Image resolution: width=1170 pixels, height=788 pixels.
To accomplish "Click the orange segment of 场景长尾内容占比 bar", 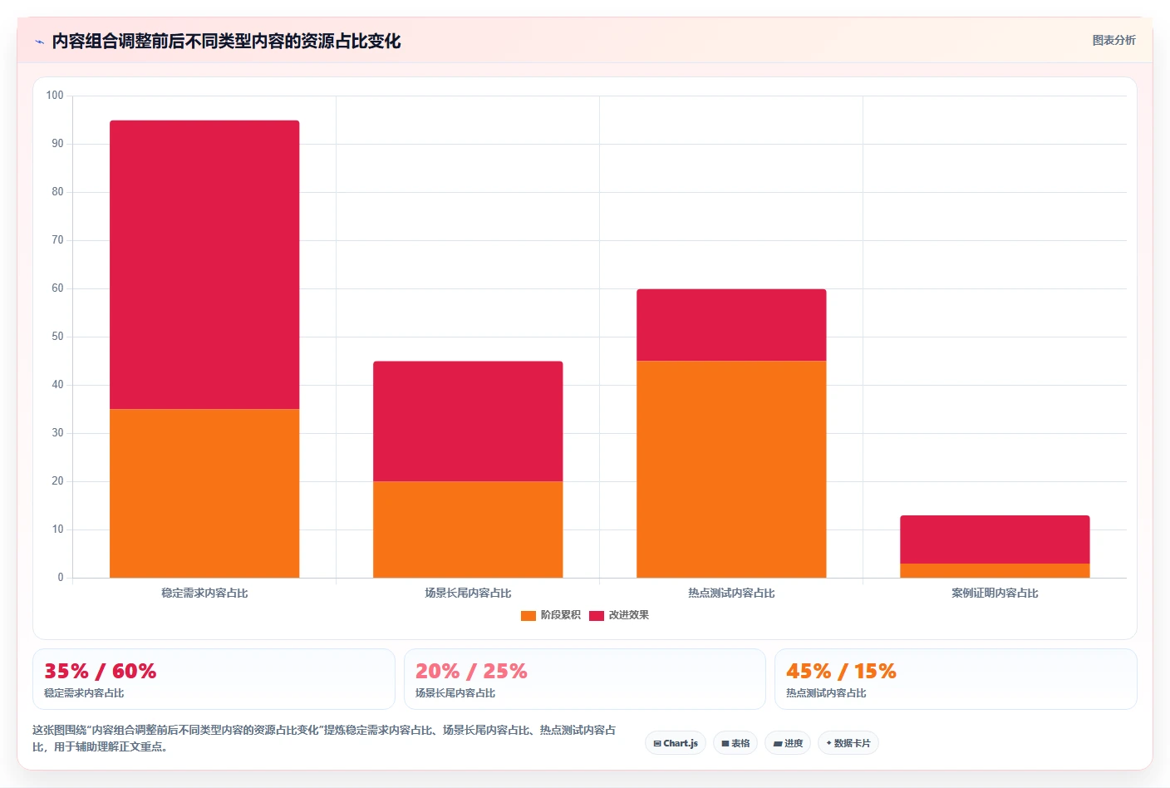I will pyautogui.click(x=468, y=529).
